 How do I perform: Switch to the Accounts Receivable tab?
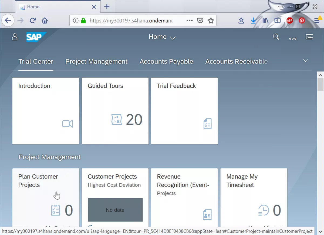237,61
